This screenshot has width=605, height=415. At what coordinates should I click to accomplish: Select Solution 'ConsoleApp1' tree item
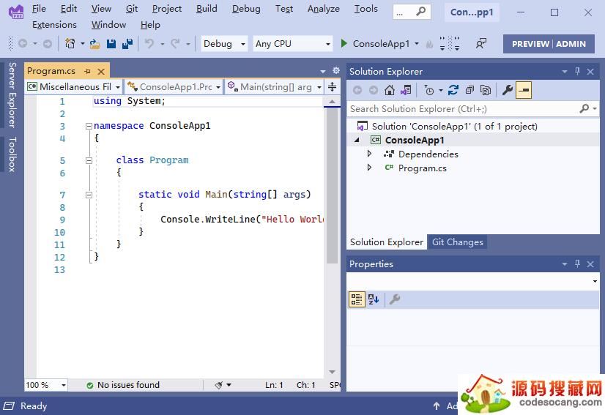(x=454, y=126)
